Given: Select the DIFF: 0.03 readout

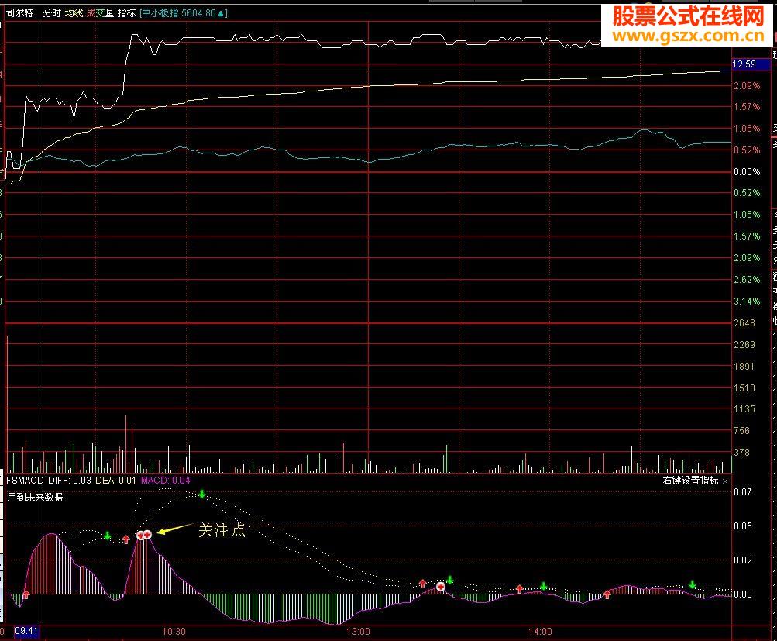Looking at the screenshot, I should coord(70,481).
